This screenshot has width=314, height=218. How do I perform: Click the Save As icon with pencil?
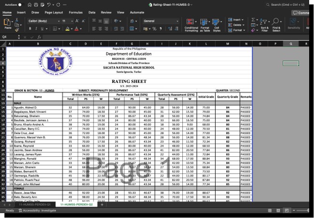click(x=42, y=5)
